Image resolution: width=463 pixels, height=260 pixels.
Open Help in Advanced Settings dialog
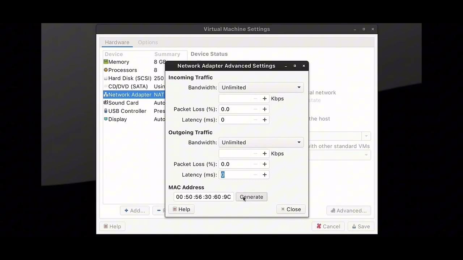click(181, 209)
